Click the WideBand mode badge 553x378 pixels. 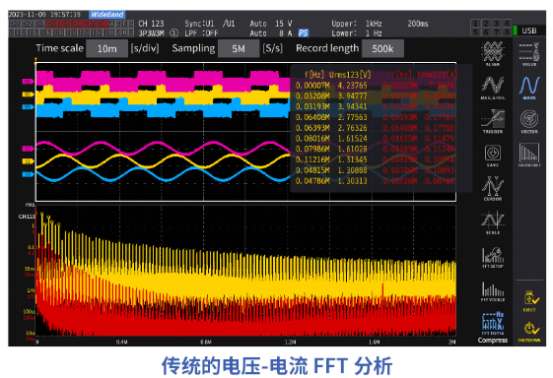point(106,15)
